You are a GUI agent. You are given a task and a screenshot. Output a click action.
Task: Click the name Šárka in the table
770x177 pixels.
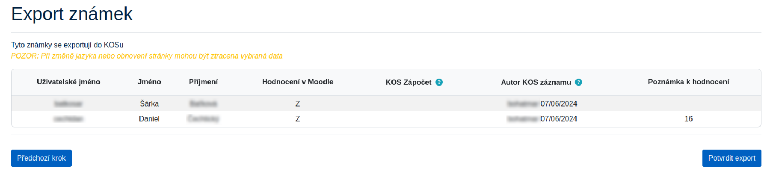[x=149, y=104]
